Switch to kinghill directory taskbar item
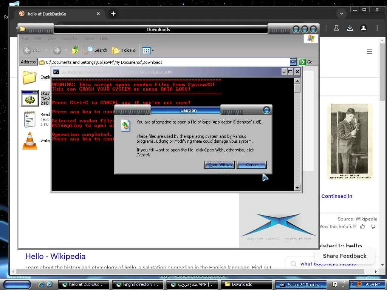 point(138,284)
